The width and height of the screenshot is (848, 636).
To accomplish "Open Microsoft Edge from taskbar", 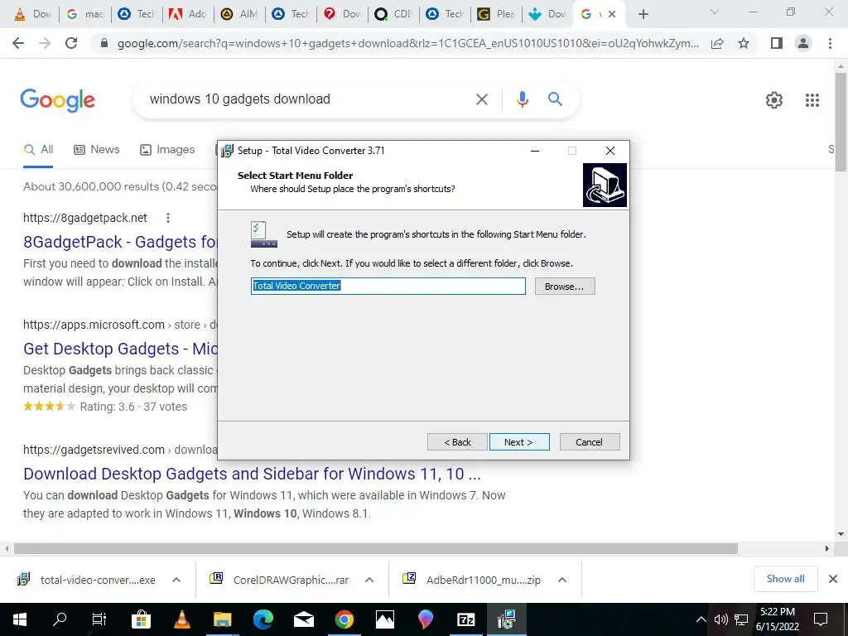I will coord(263,619).
